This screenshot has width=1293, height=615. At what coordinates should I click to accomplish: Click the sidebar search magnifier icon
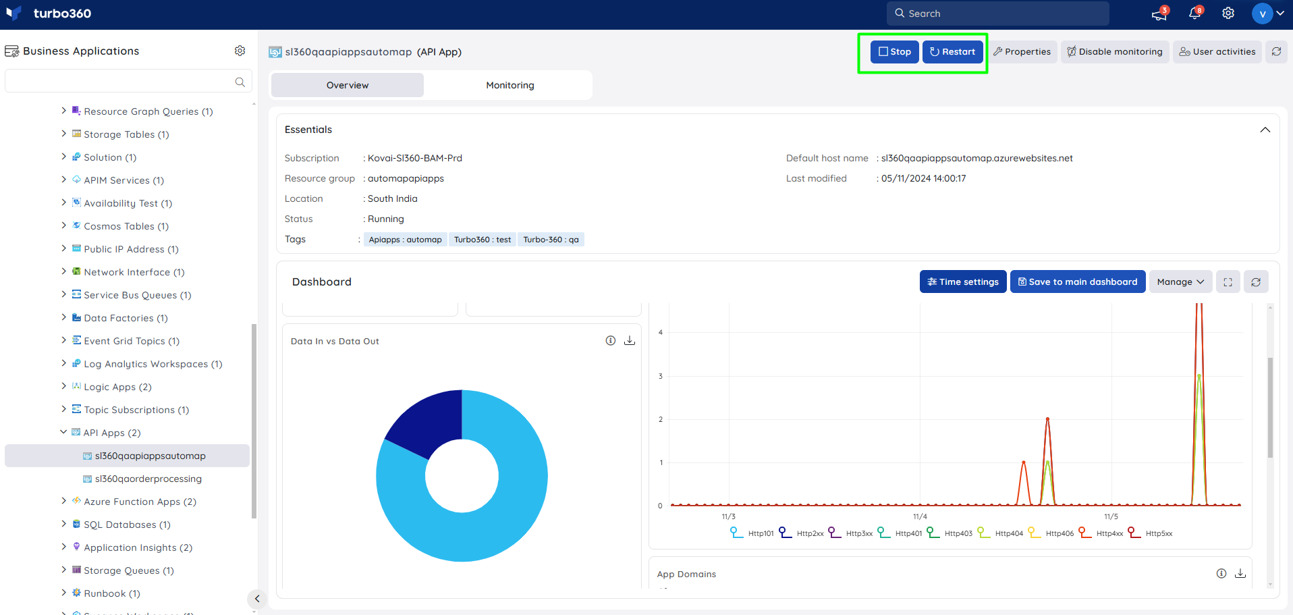click(240, 82)
